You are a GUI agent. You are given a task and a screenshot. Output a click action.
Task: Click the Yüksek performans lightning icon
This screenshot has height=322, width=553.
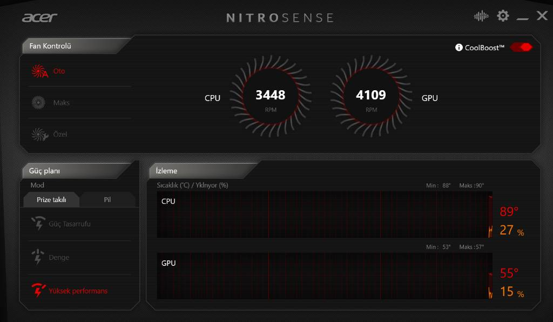click(38, 290)
